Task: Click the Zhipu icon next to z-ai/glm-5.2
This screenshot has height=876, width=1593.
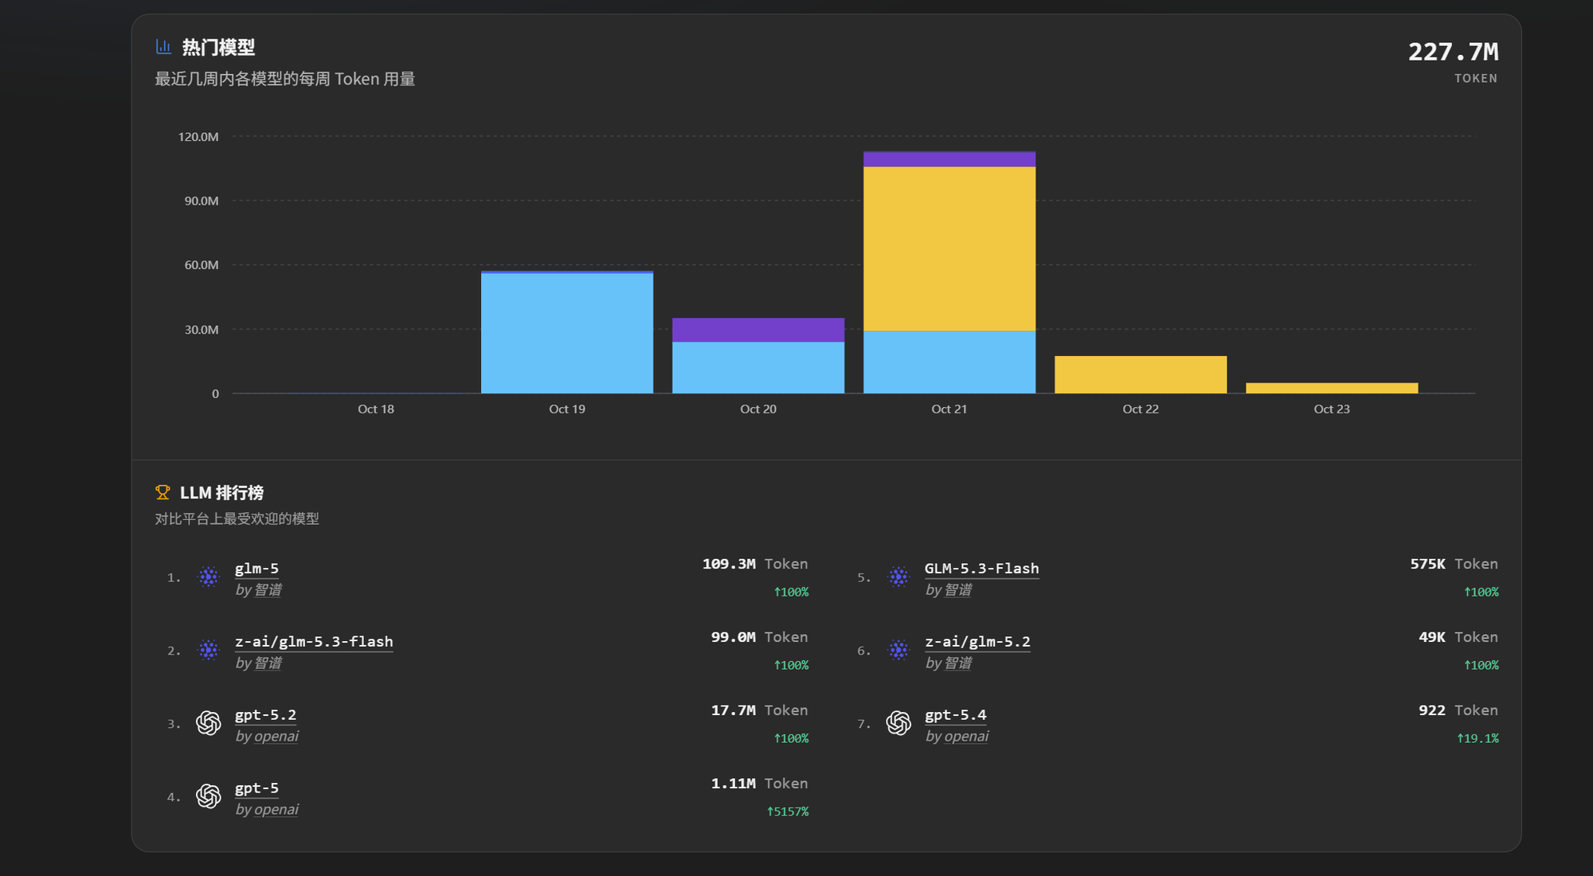Action: [x=898, y=650]
